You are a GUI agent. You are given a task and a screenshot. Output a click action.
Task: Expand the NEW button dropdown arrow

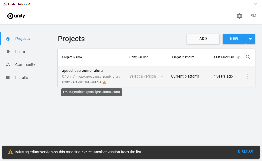[x=250, y=39]
